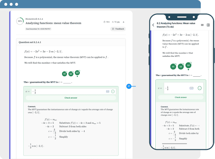
Task: Switch to Q3 on desktop view
Action: click(77, 73)
